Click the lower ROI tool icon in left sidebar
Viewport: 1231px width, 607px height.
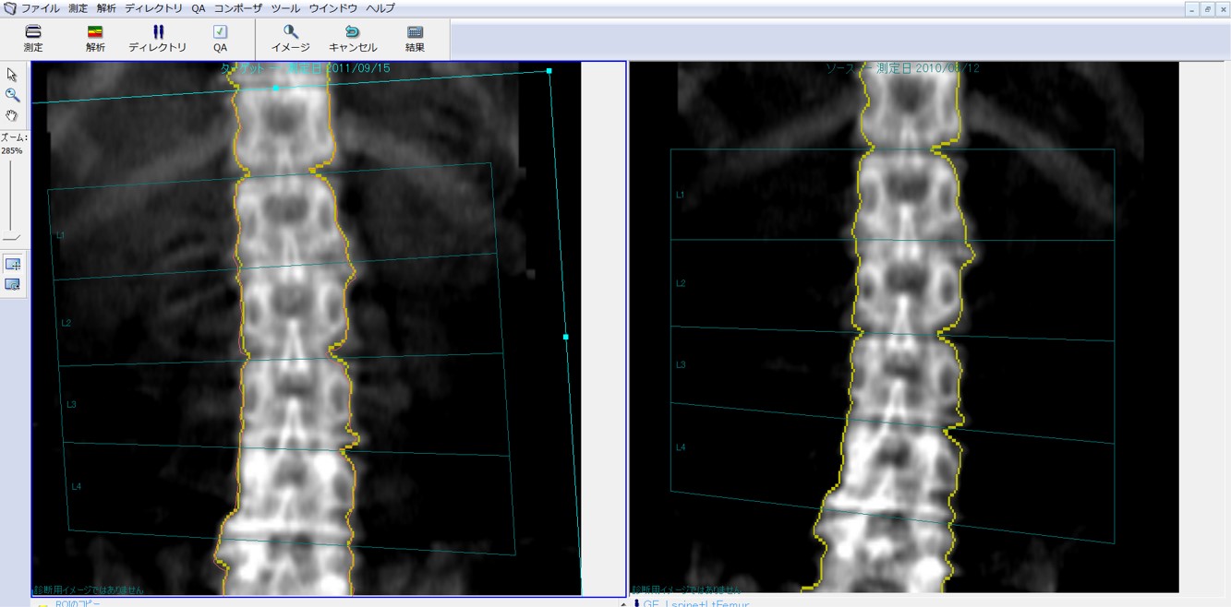click(x=13, y=284)
